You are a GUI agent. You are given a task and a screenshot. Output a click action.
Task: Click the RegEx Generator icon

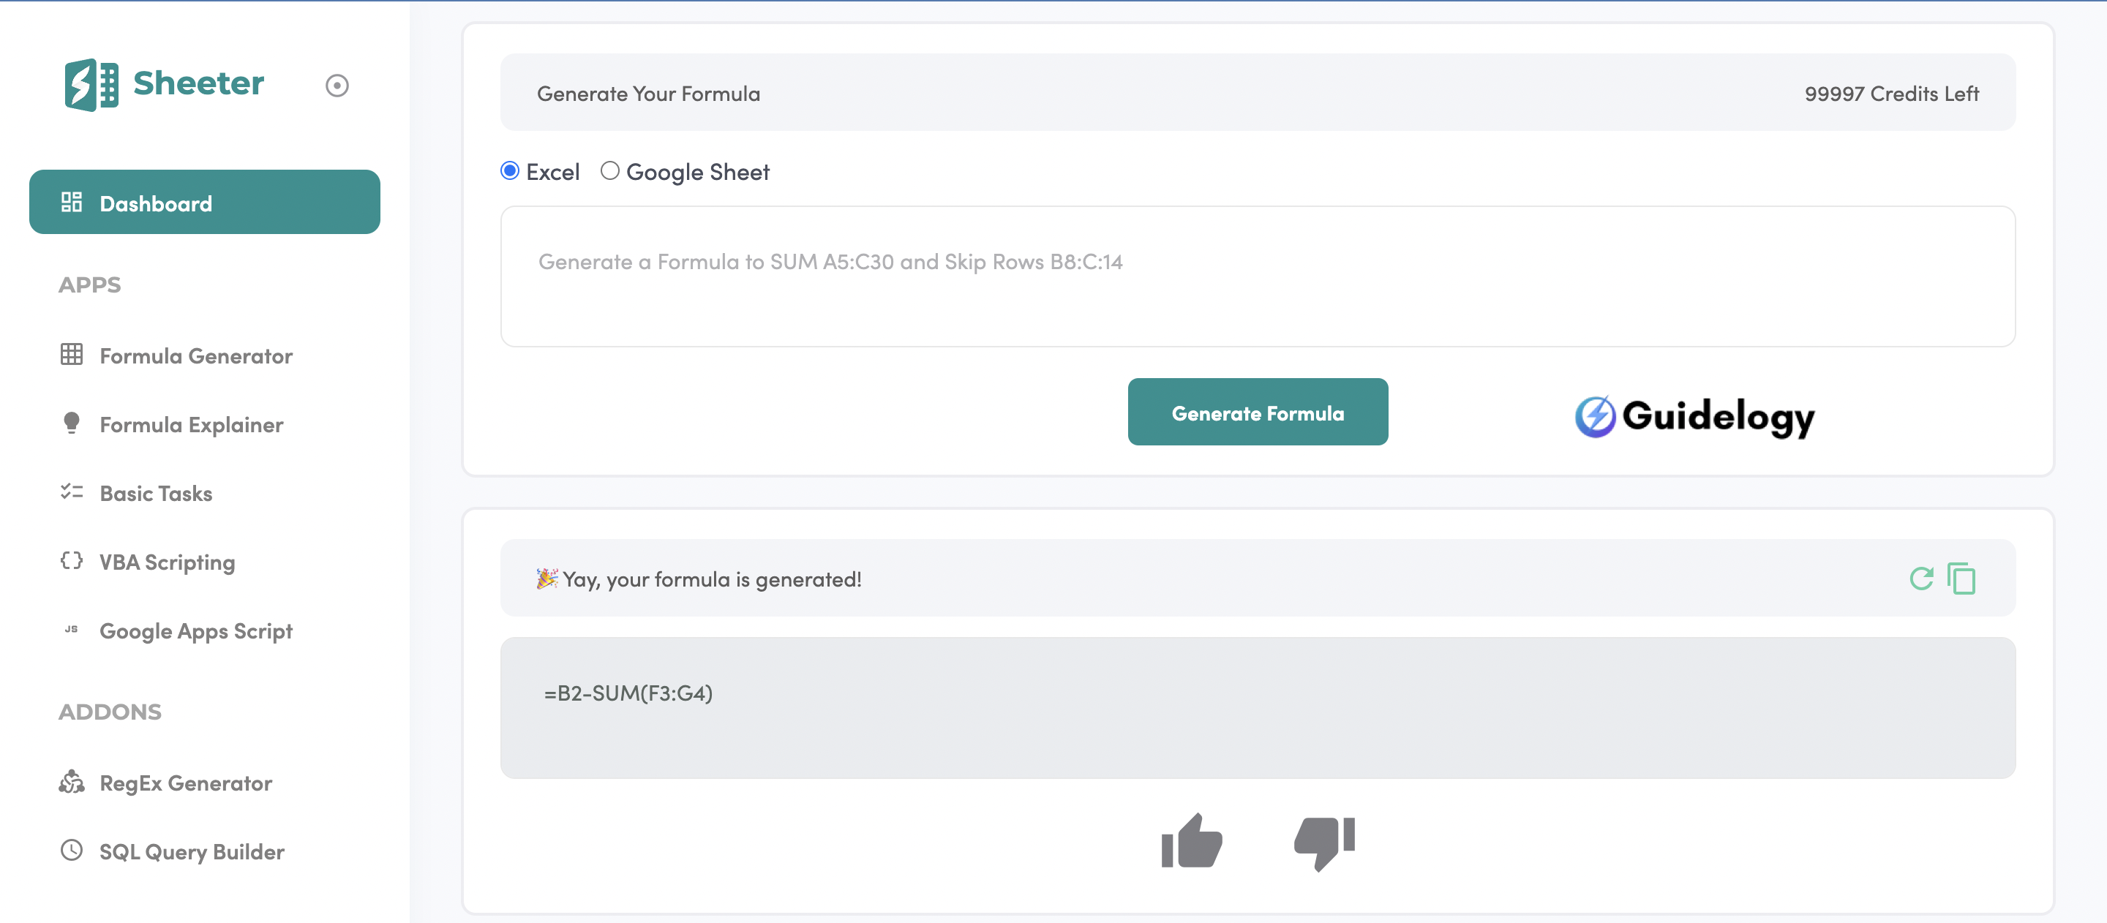72,783
